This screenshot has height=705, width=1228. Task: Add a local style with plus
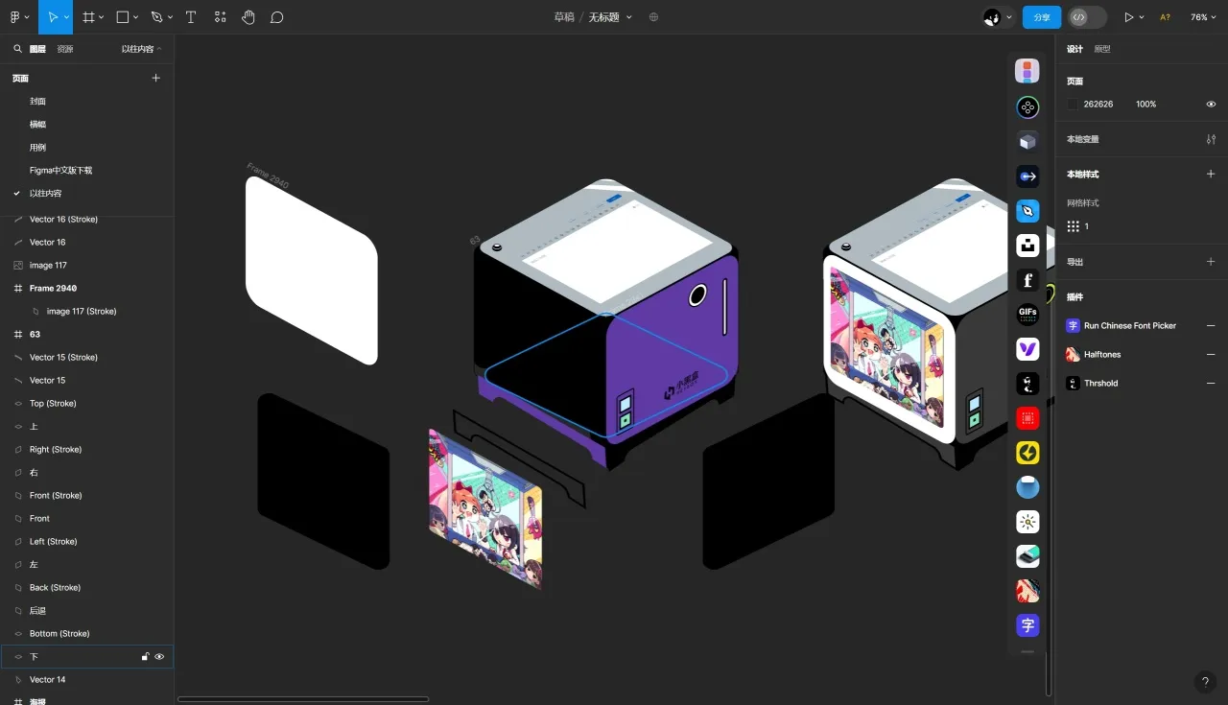tap(1211, 174)
